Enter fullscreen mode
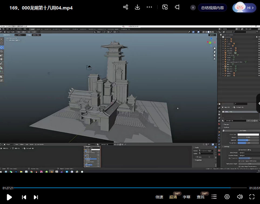Screen dimensions: 260x204 point(252,197)
